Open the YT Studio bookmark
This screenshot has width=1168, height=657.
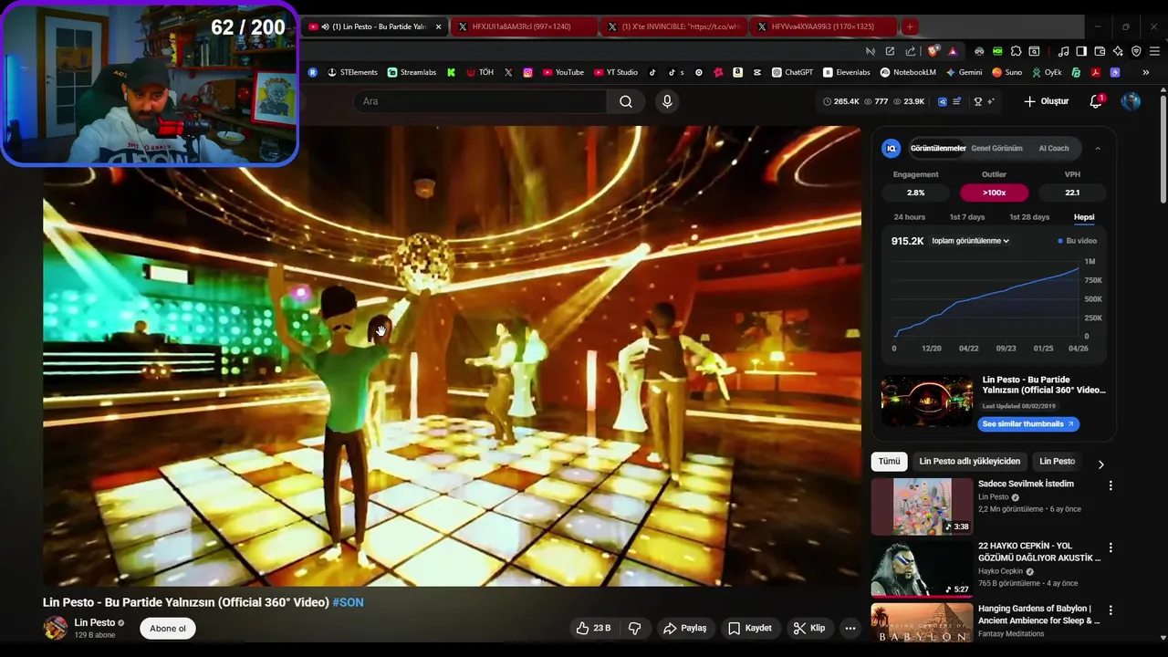pos(616,72)
